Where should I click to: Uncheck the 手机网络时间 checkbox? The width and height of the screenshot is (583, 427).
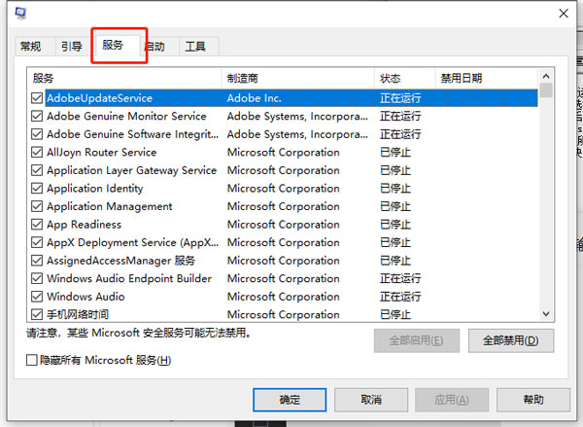pyautogui.click(x=37, y=314)
